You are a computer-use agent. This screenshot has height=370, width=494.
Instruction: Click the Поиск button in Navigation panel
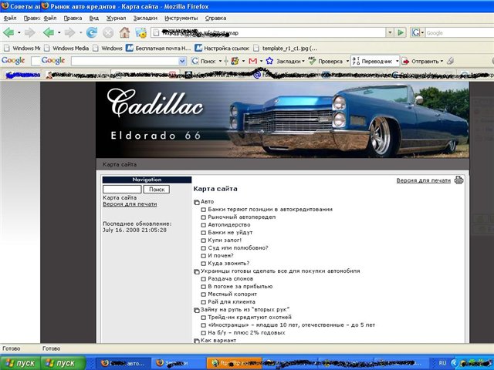[x=157, y=189]
